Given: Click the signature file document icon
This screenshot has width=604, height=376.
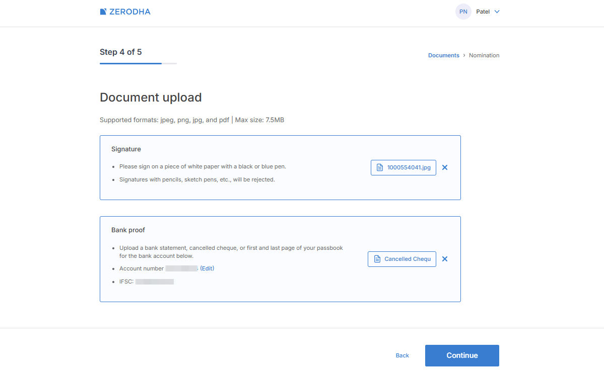Looking at the screenshot, I should coord(380,167).
